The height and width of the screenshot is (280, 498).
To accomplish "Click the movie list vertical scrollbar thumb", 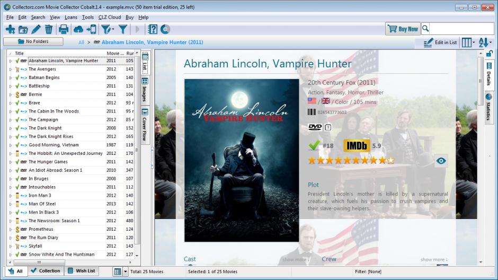I will pyautogui.click(x=137, y=150).
